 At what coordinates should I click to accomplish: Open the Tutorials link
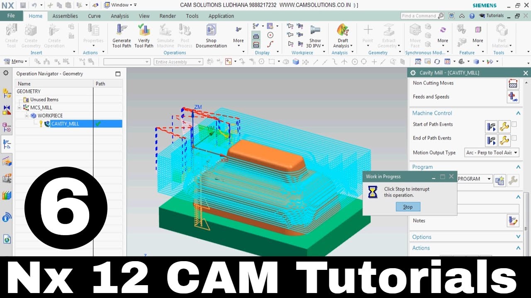coord(491,16)
